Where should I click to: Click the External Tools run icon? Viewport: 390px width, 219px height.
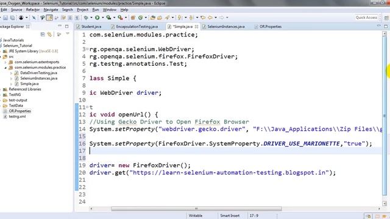120,18
